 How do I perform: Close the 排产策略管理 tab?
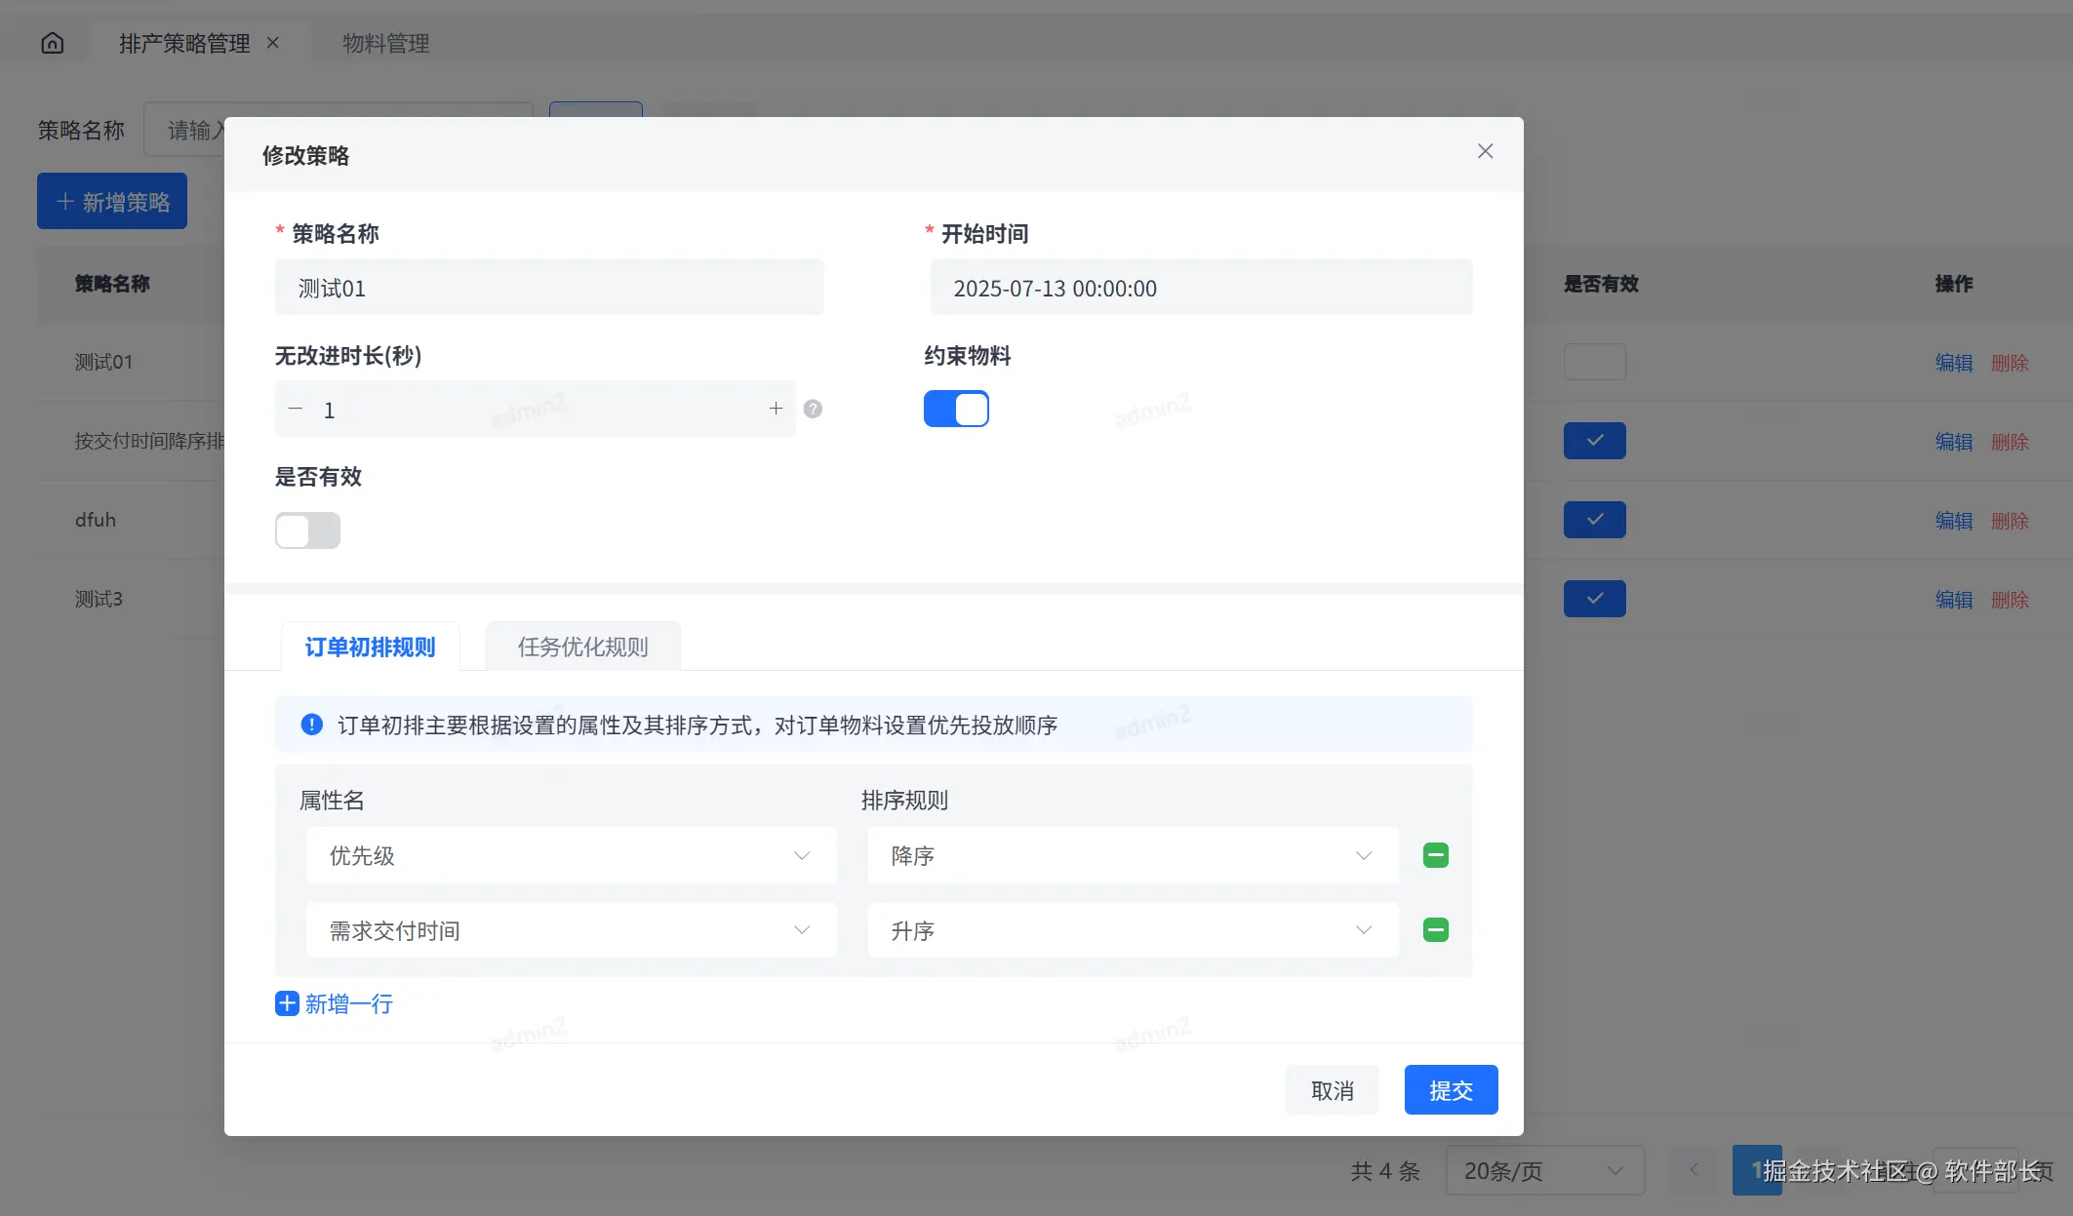(x=273, y=43)
